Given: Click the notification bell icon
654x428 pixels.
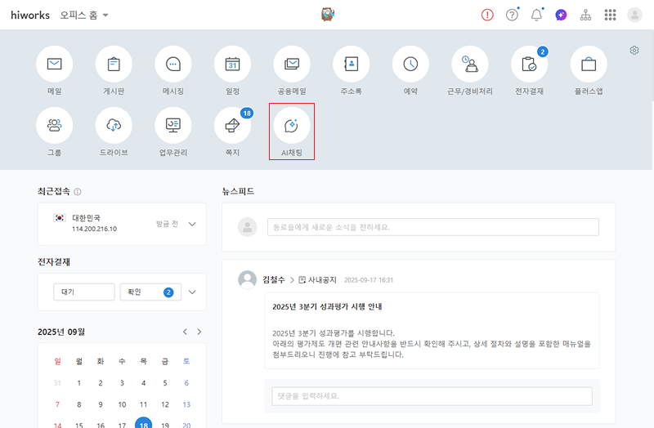Looking at the screenshot, I should tap(536, 15).
